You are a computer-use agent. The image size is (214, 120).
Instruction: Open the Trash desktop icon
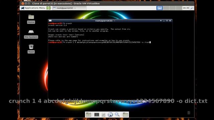pos(31,49)
